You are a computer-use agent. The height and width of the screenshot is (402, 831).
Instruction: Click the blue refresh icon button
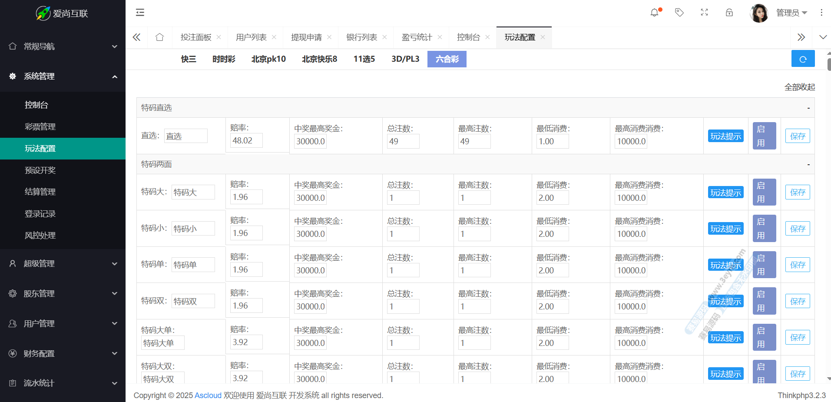(x=803, y=59)
